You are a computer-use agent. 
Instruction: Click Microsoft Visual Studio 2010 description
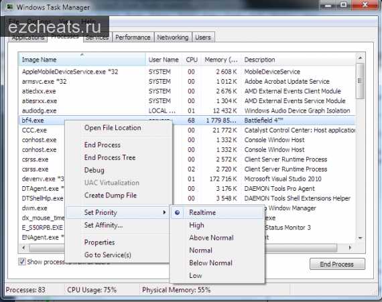[283, 179]
